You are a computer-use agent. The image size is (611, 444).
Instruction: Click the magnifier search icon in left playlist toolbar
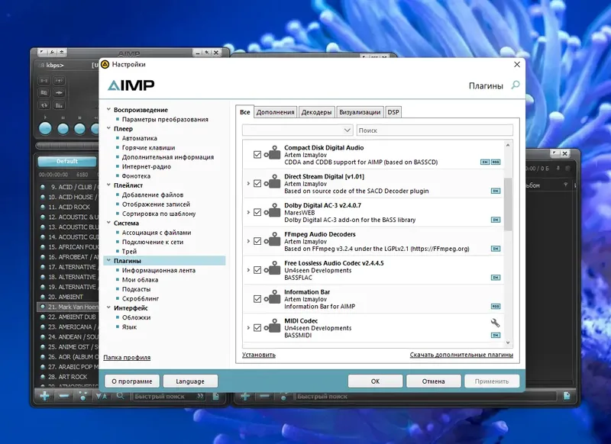pyautogui.click(x=121, y=396)
